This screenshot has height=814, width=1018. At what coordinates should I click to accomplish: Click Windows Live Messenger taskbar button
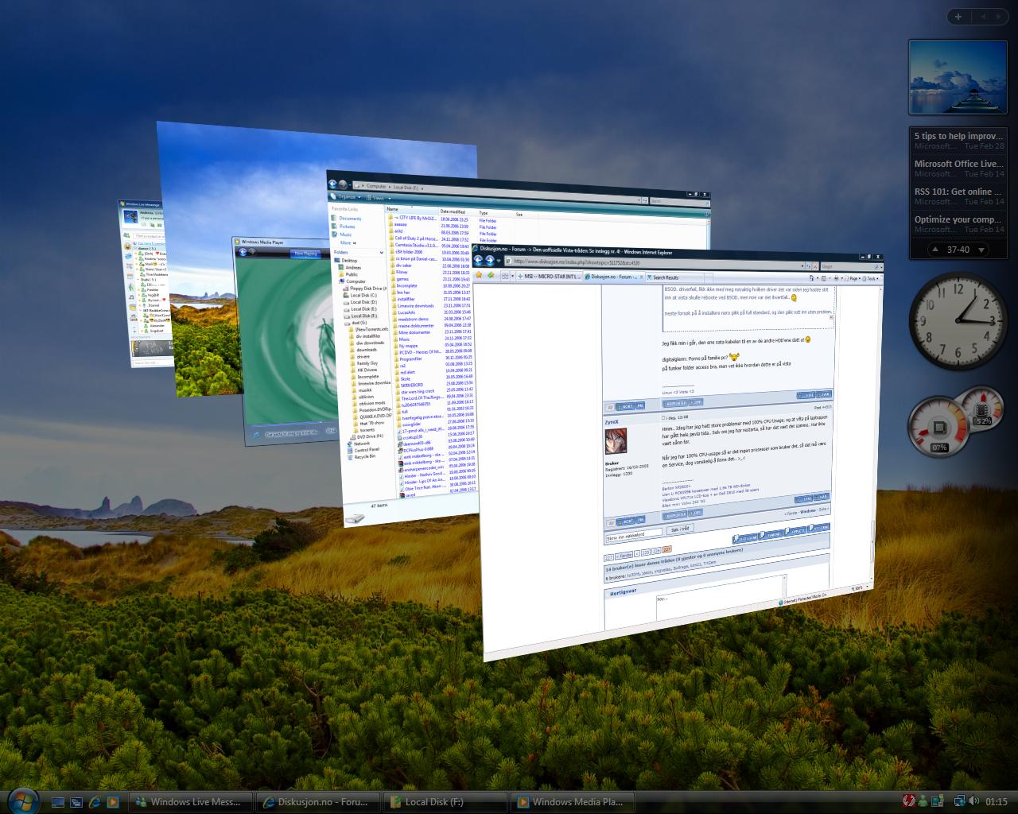pyautogui.click(x=192, y=802)
